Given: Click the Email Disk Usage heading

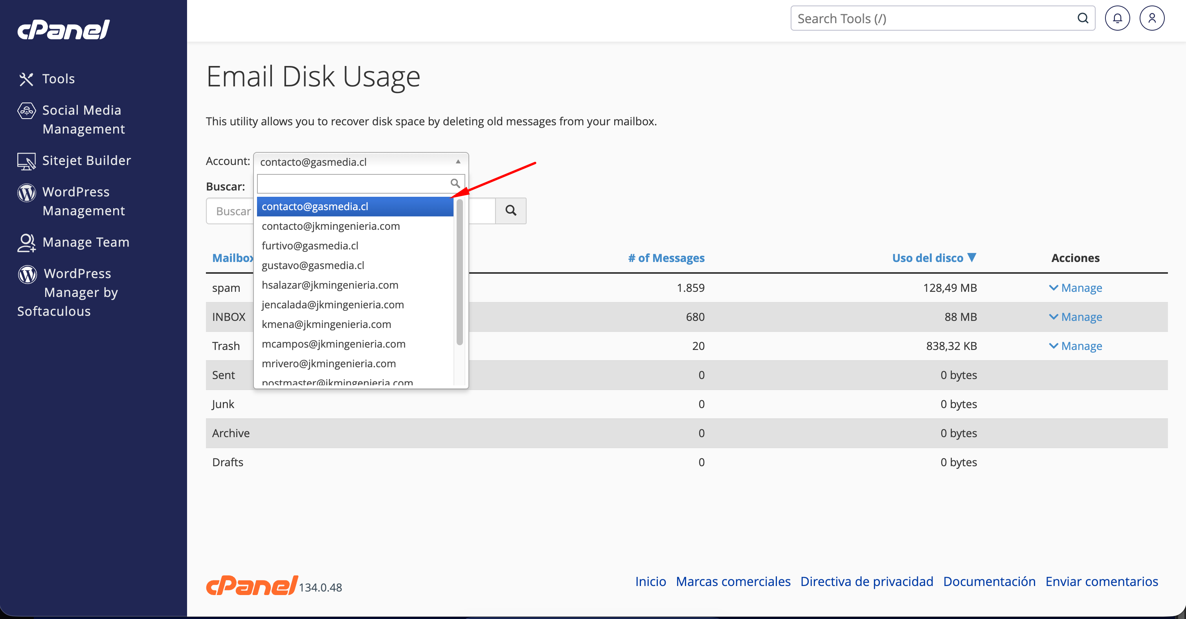Looking at the screenshot, I should (x=313, y=77).
